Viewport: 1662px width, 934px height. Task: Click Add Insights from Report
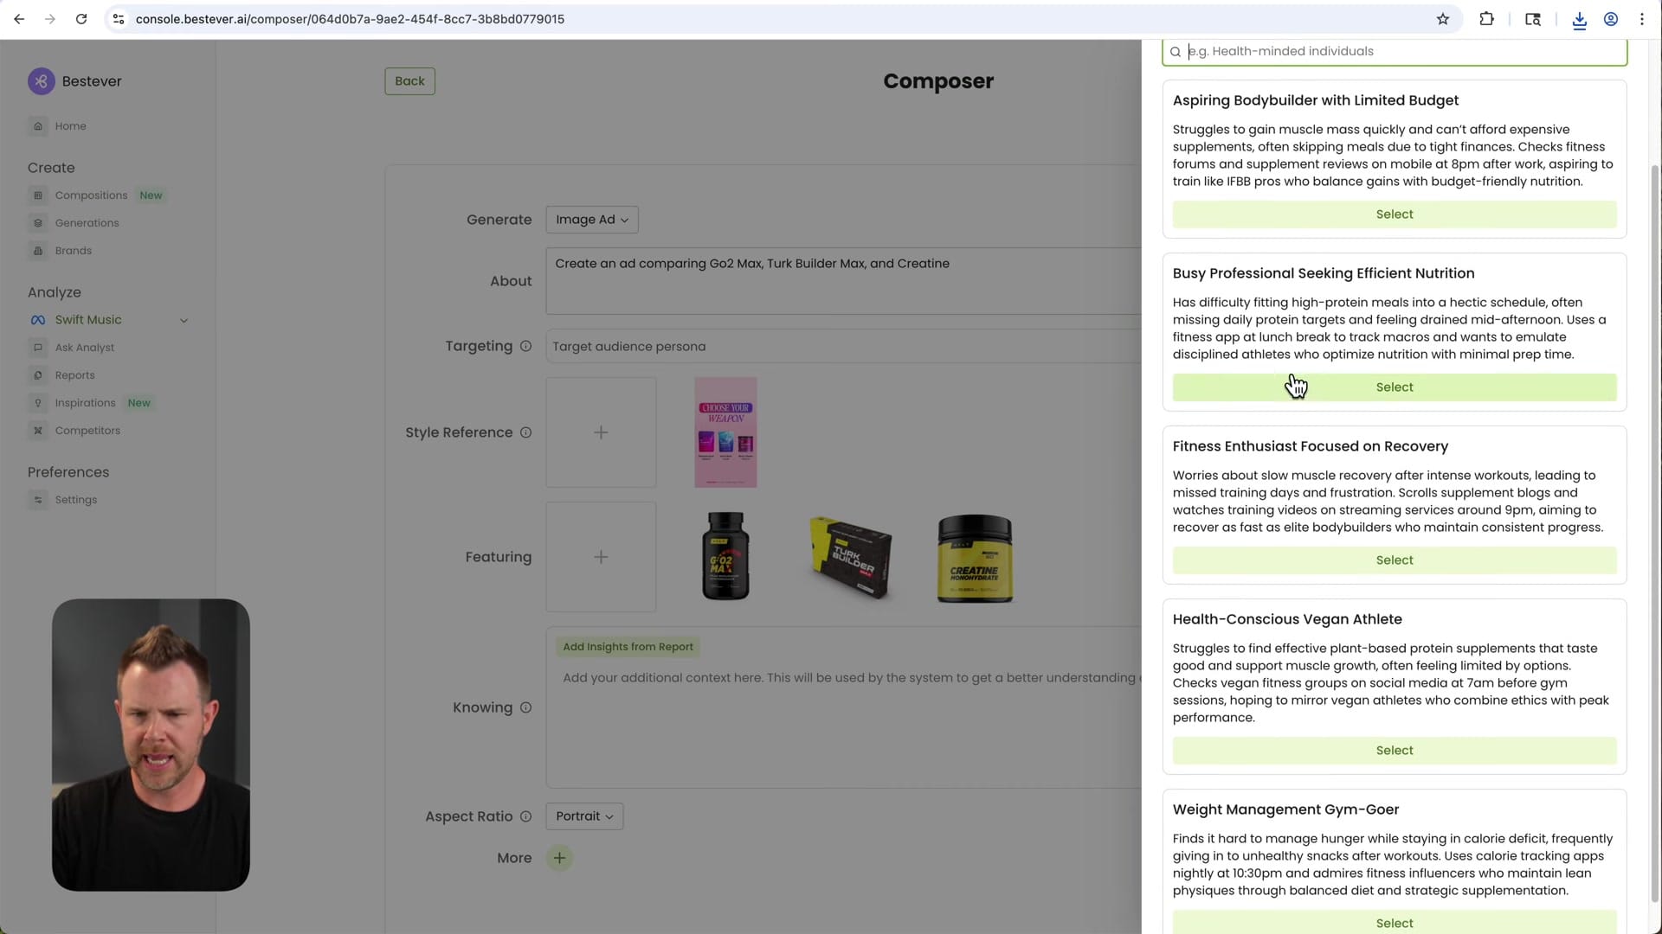coord(628,647)
